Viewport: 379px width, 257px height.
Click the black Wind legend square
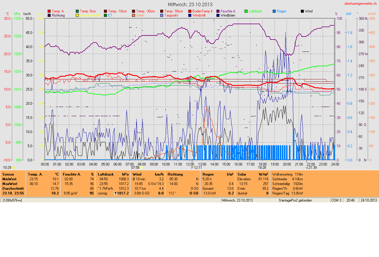point(302,11)
